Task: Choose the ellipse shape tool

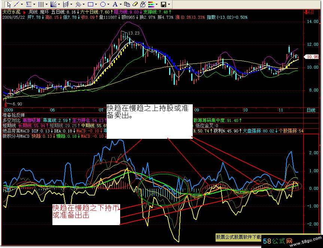Action: click(x=103, y=5)
